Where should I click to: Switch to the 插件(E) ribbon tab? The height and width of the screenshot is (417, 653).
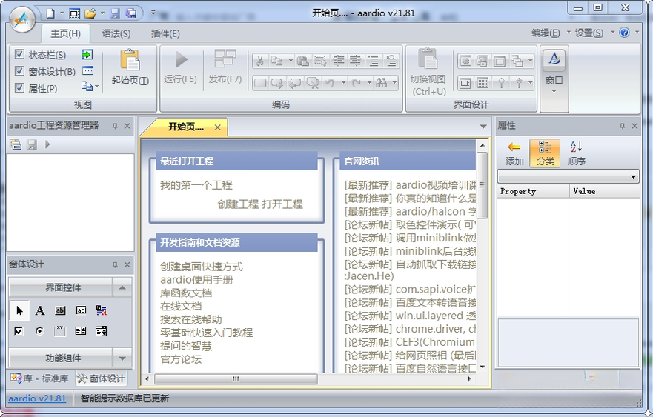coord(165,33)
